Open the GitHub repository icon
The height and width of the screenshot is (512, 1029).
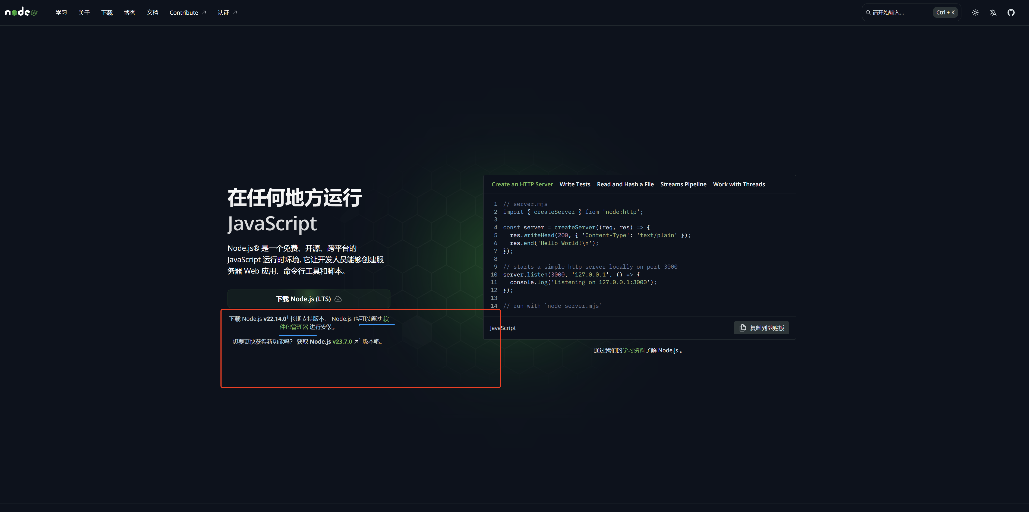1011,12
